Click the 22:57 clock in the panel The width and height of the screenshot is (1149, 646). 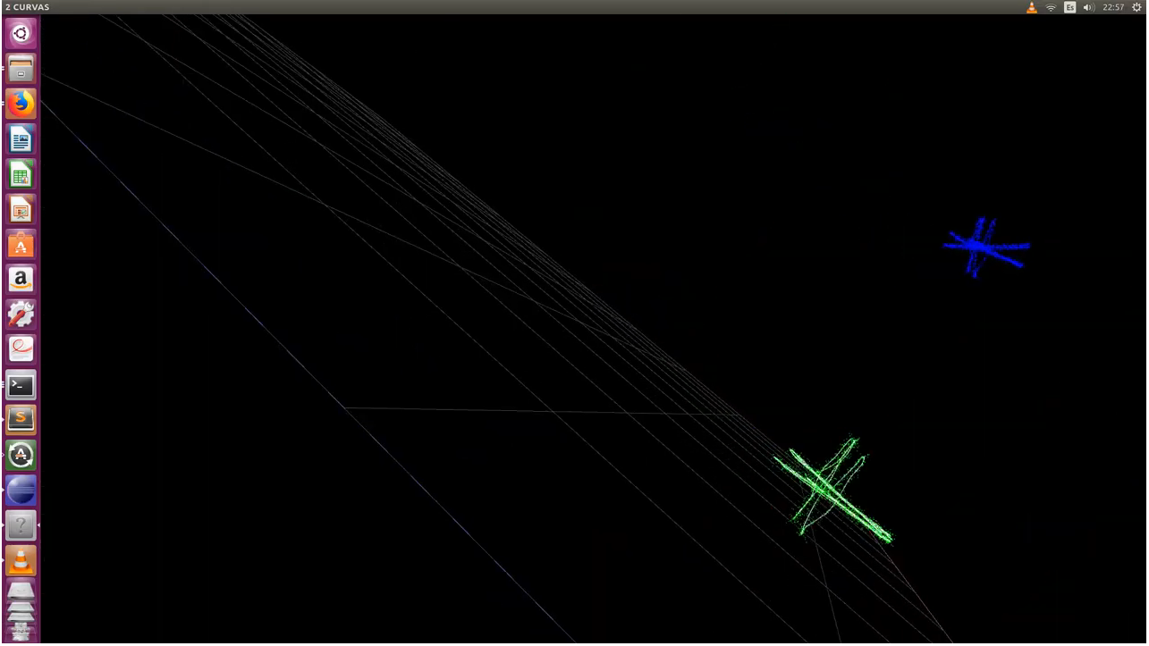tap(1113, 7)
